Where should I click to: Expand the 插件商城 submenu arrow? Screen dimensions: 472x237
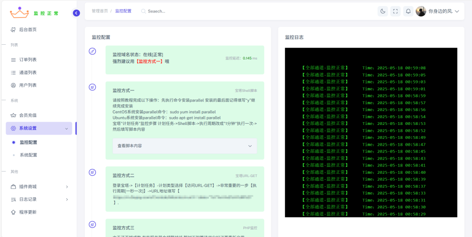click(x=67, y=187)
